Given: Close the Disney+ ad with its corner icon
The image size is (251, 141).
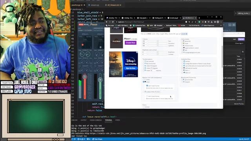Looking at the screenshot, I should 137,52.
